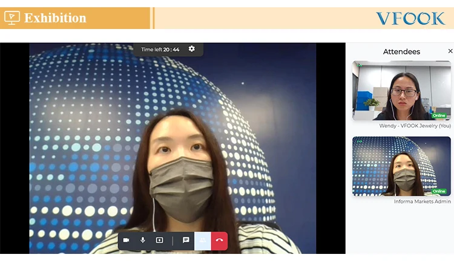Click the Informa Markets Admin name label
Image resolution: width=454 pixels, height=263 pixels.
pyautogui.click(x=422, y=201)
